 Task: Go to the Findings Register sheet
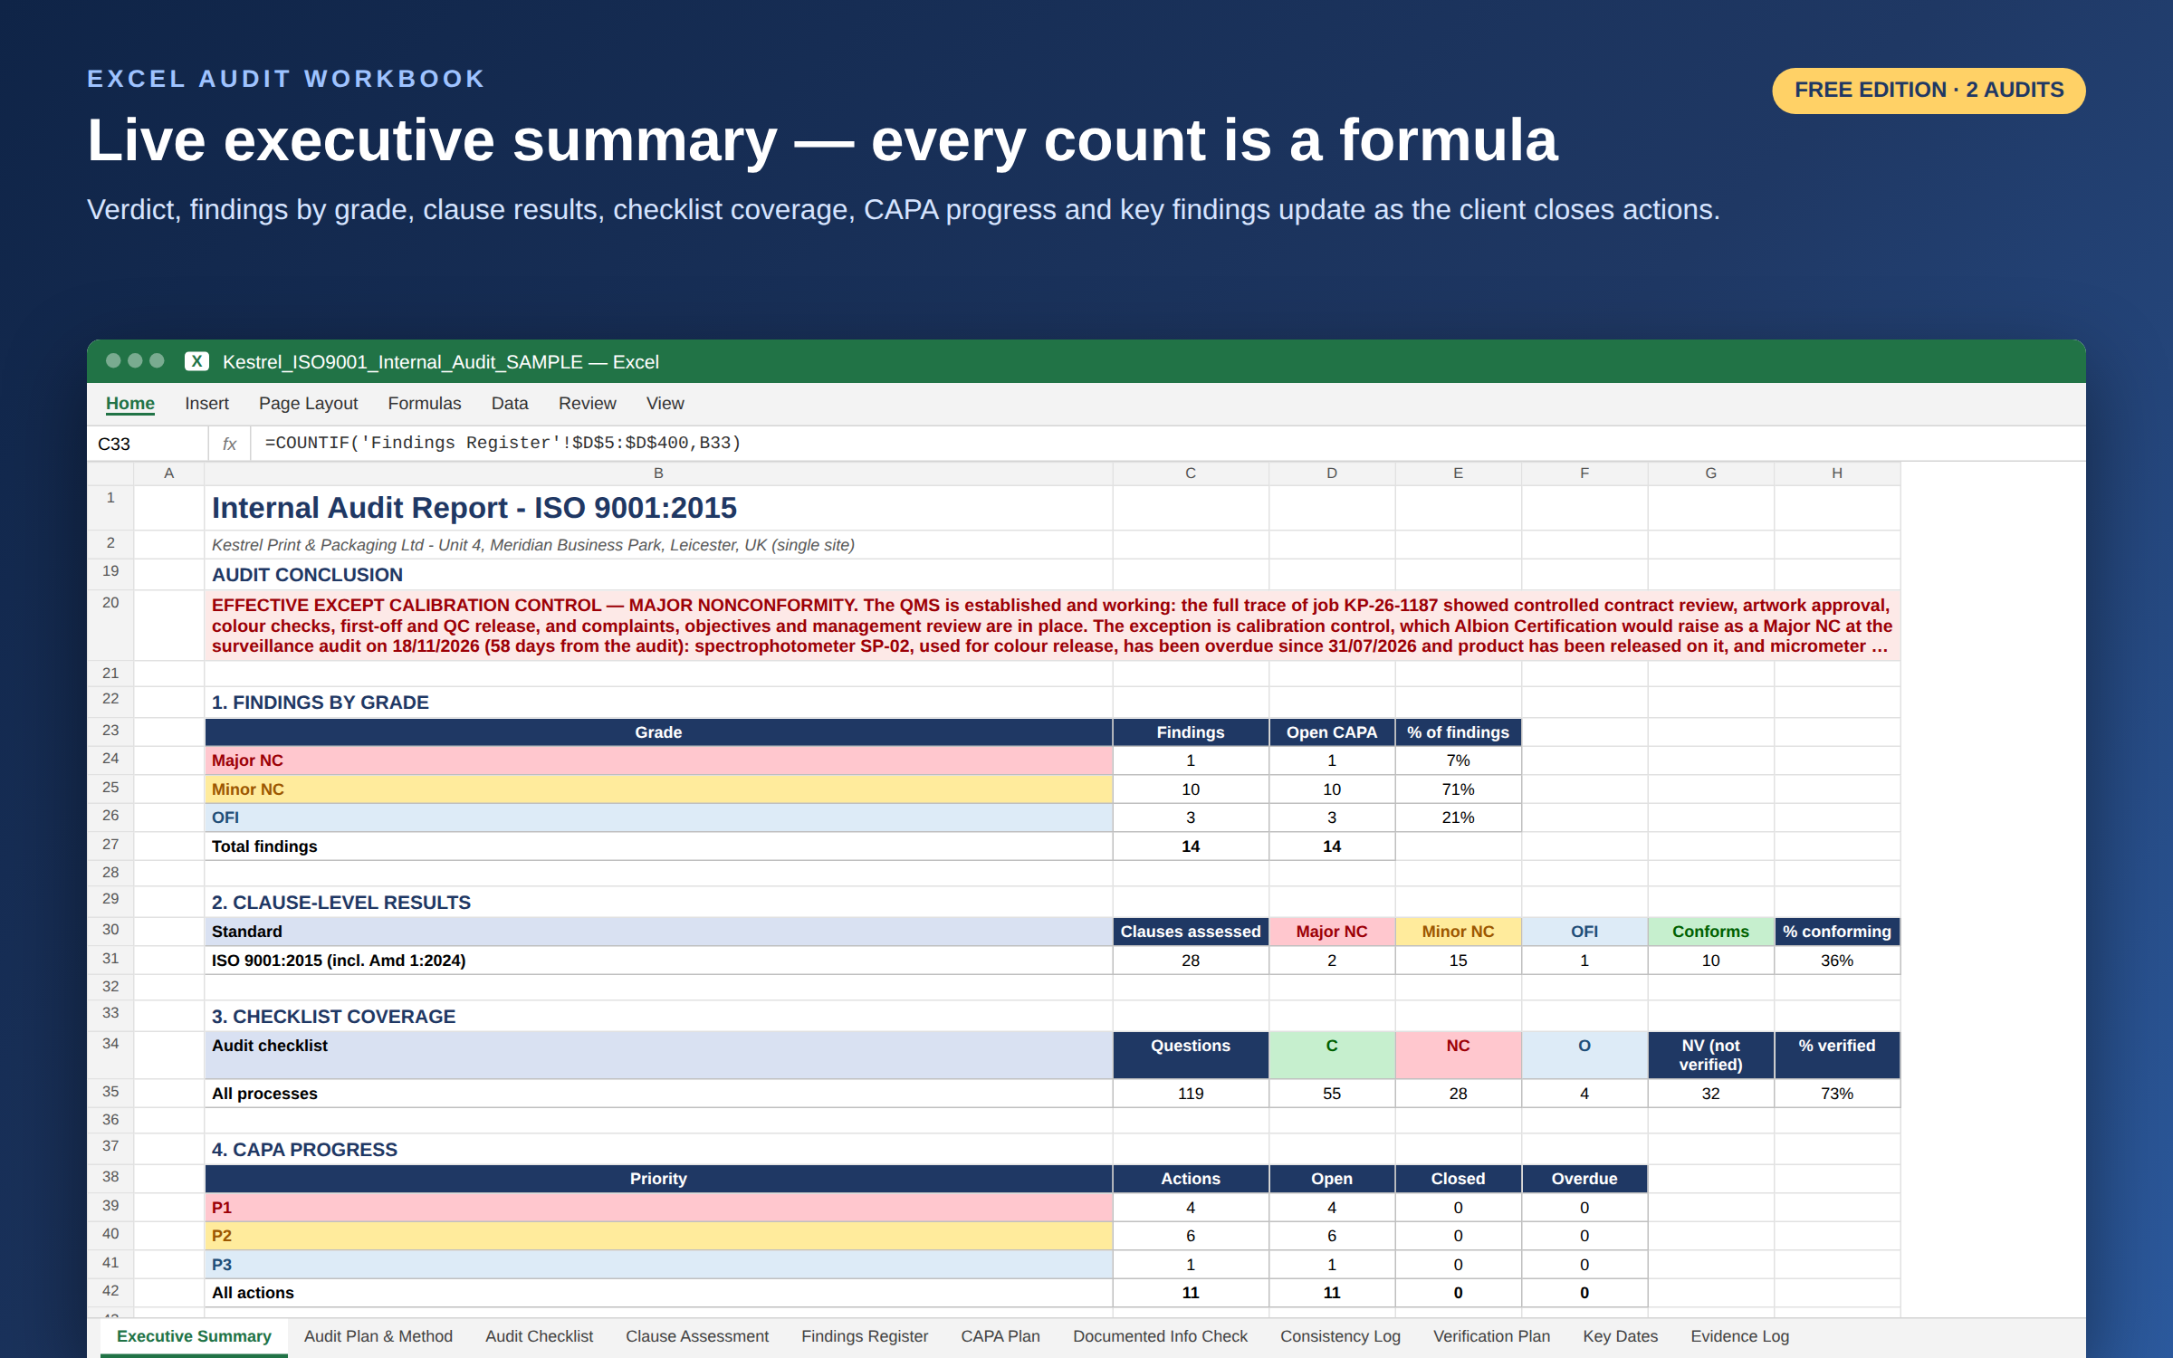(x=865, y=1336)
